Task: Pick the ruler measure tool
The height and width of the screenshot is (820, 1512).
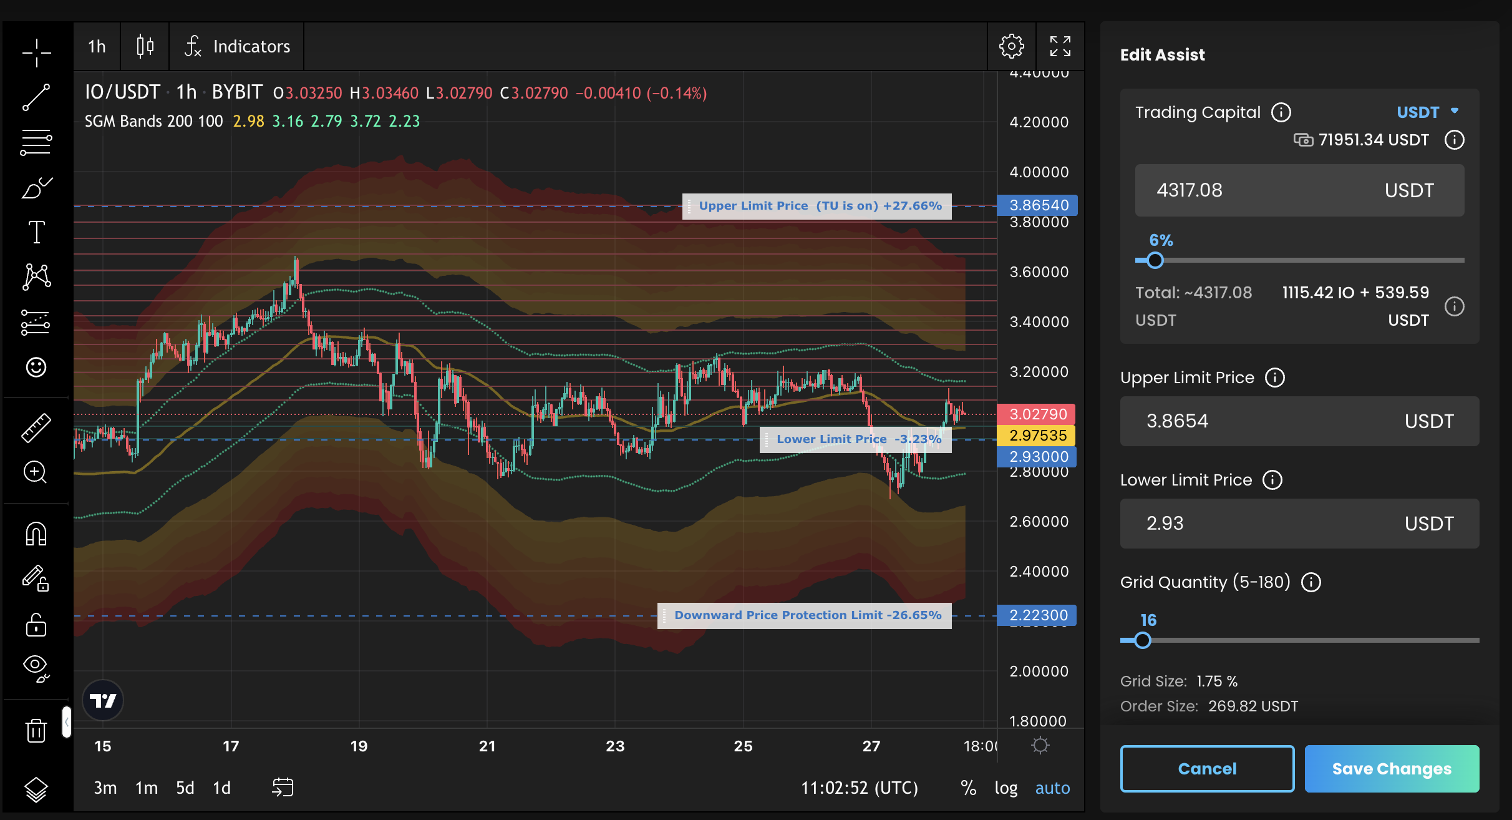Action: (x=36, y=428)
